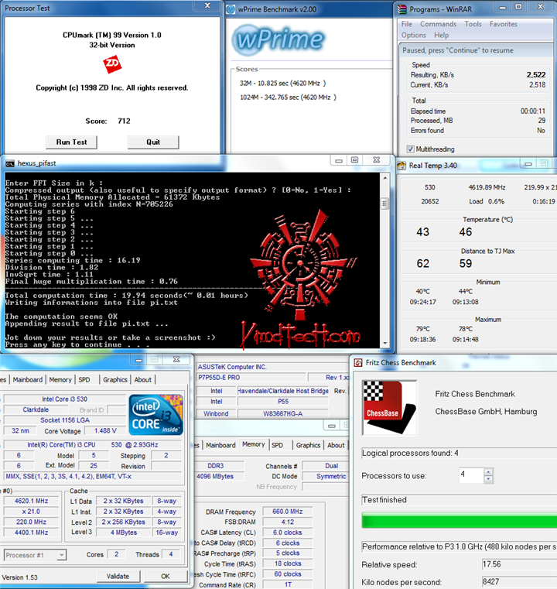Viewport: 557px width, 589px height.
Task: Click the Processors to use input field
Action: point(471,475)
